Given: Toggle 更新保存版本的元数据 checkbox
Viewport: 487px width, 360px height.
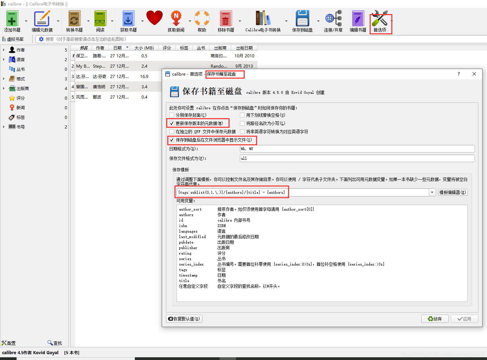Looking at the screenshot, I should [172, 123].
